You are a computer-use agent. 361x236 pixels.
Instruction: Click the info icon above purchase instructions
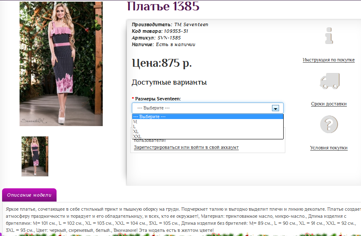click(329, 36)
